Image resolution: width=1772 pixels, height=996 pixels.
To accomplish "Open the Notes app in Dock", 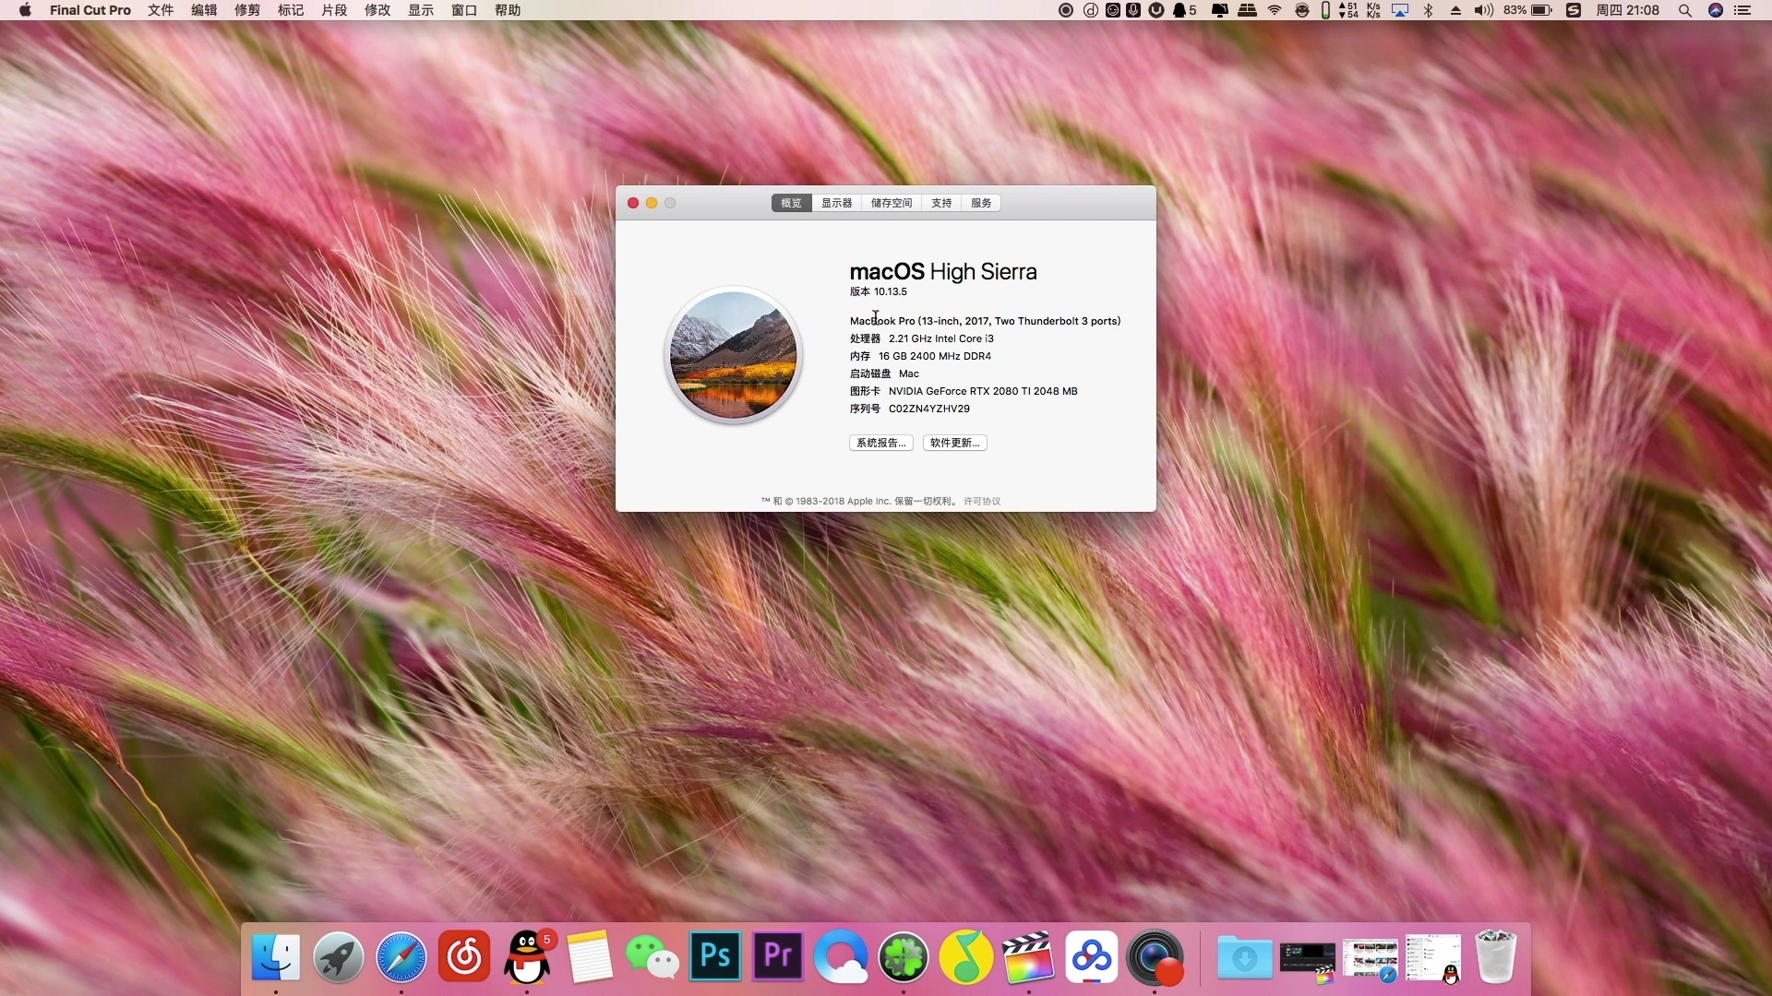I will [x=590, y=957].
